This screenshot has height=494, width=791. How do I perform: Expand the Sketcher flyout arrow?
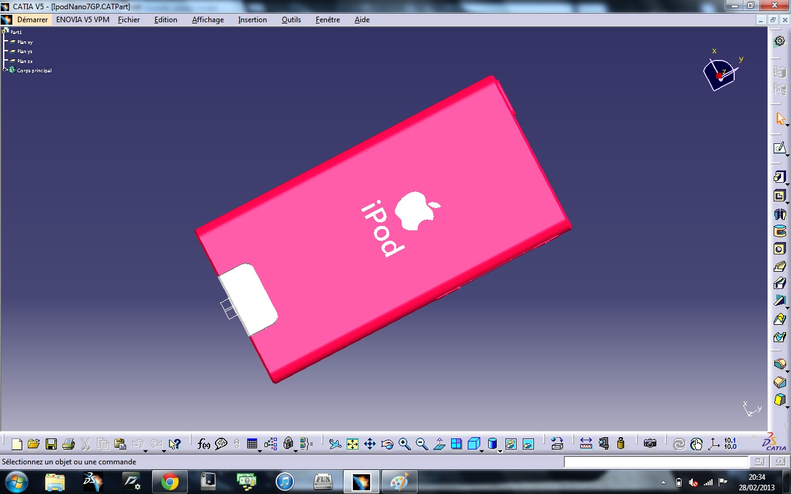point(788,155)
